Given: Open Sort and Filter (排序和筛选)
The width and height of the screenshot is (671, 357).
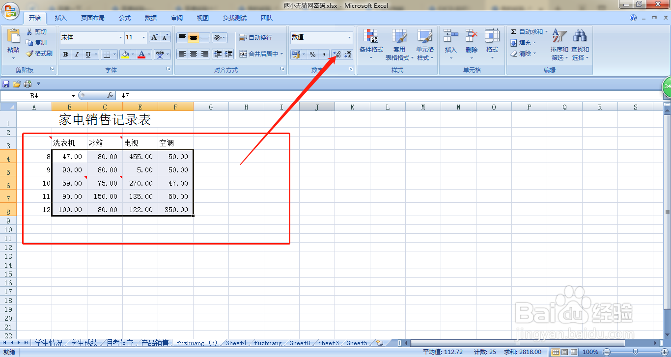Looking at the screenshot, I should click(559, 44).
